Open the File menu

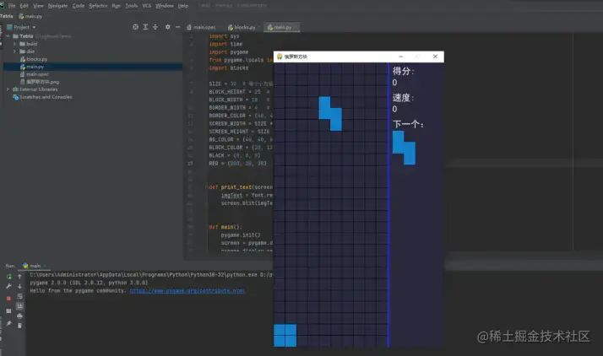[x=12, y=6]
